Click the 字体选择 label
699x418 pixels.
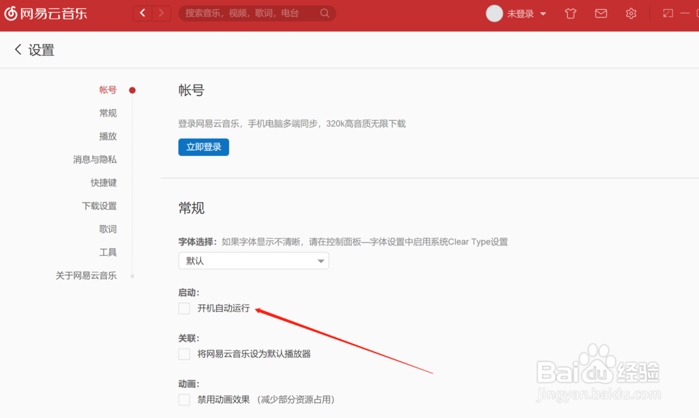click(x=197, y=242)
